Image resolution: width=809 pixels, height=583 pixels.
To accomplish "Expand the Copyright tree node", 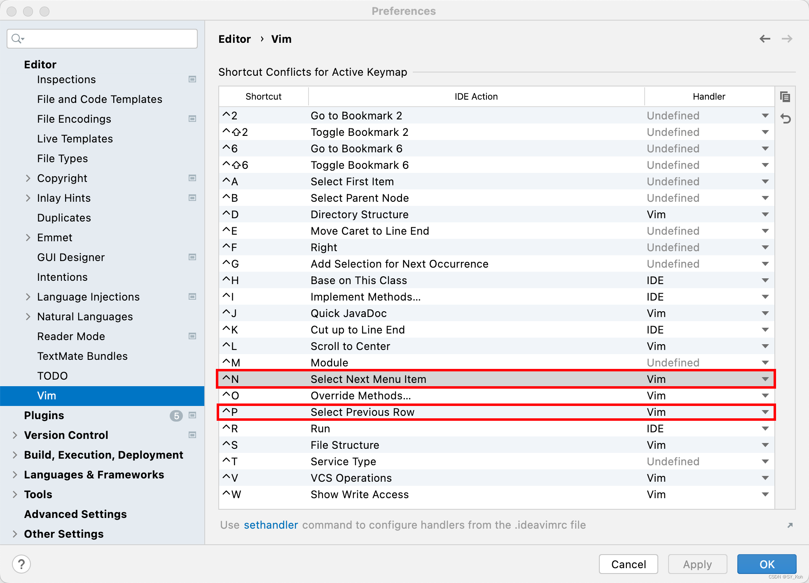I will (28, 178).
